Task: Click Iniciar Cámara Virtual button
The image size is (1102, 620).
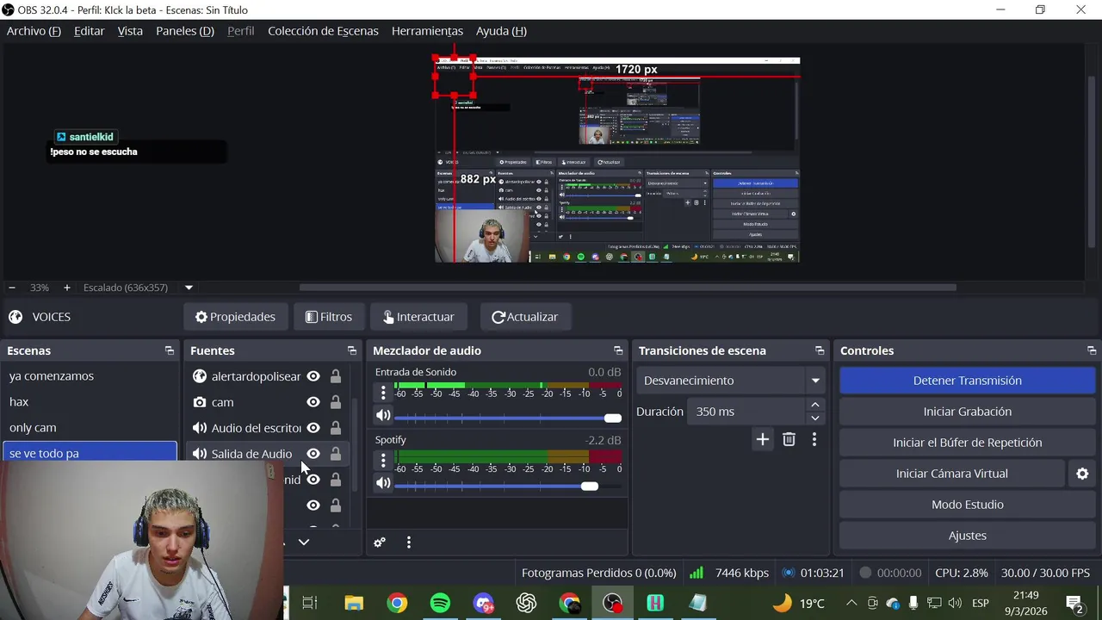Action: pos(952,474)
